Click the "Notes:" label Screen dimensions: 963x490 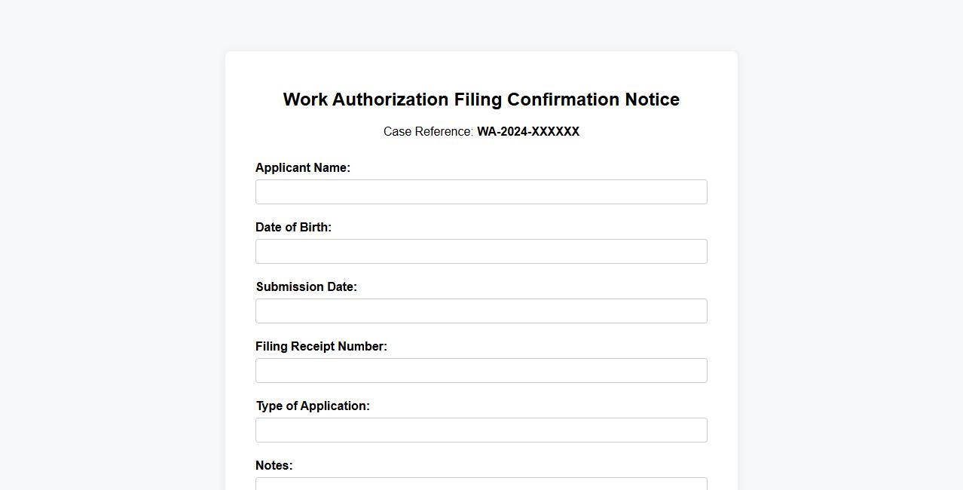[x=274, y=466]
